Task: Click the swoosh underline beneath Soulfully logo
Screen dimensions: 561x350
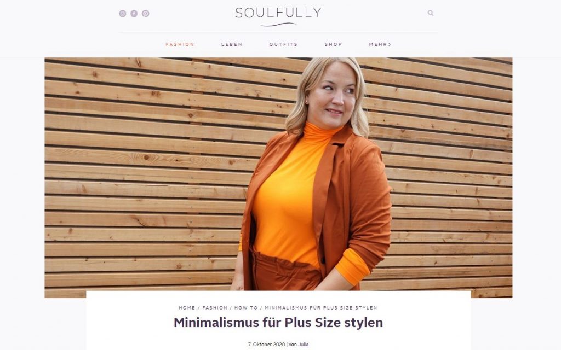Action: (x=278, y=25)
